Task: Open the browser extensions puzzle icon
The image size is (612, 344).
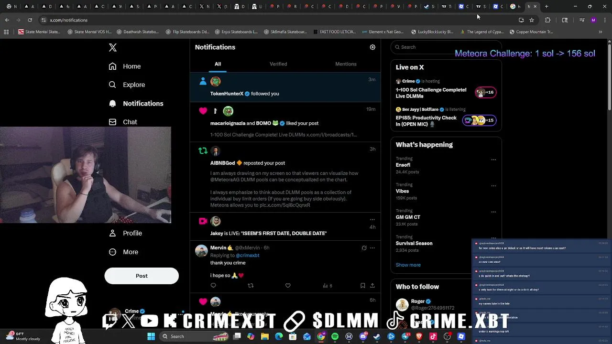Action: [x=548, y=20]
